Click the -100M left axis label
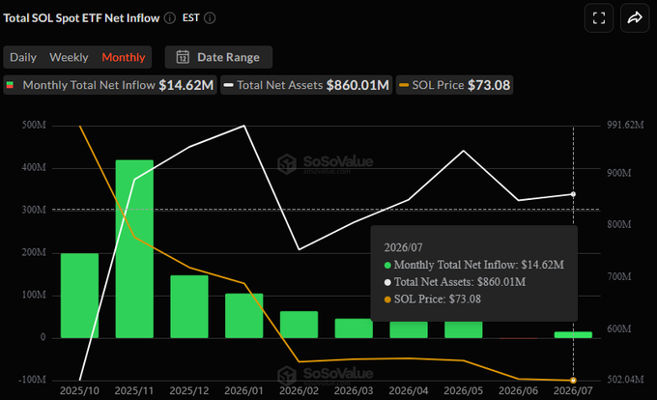Screen dimensions: 657x400 pyautogui.click(x=32, y=380)
